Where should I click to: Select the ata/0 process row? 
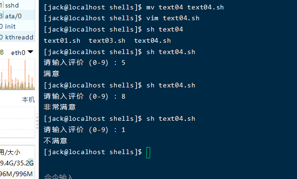point(17,16)
